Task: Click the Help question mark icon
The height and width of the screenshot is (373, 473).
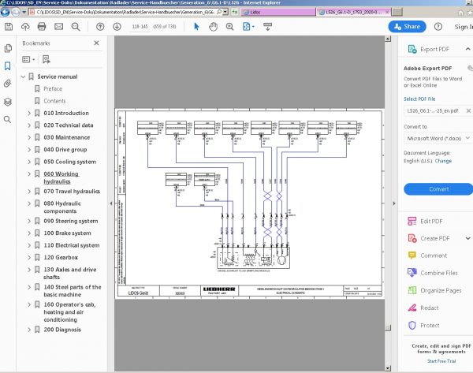Action: (438, 26)
